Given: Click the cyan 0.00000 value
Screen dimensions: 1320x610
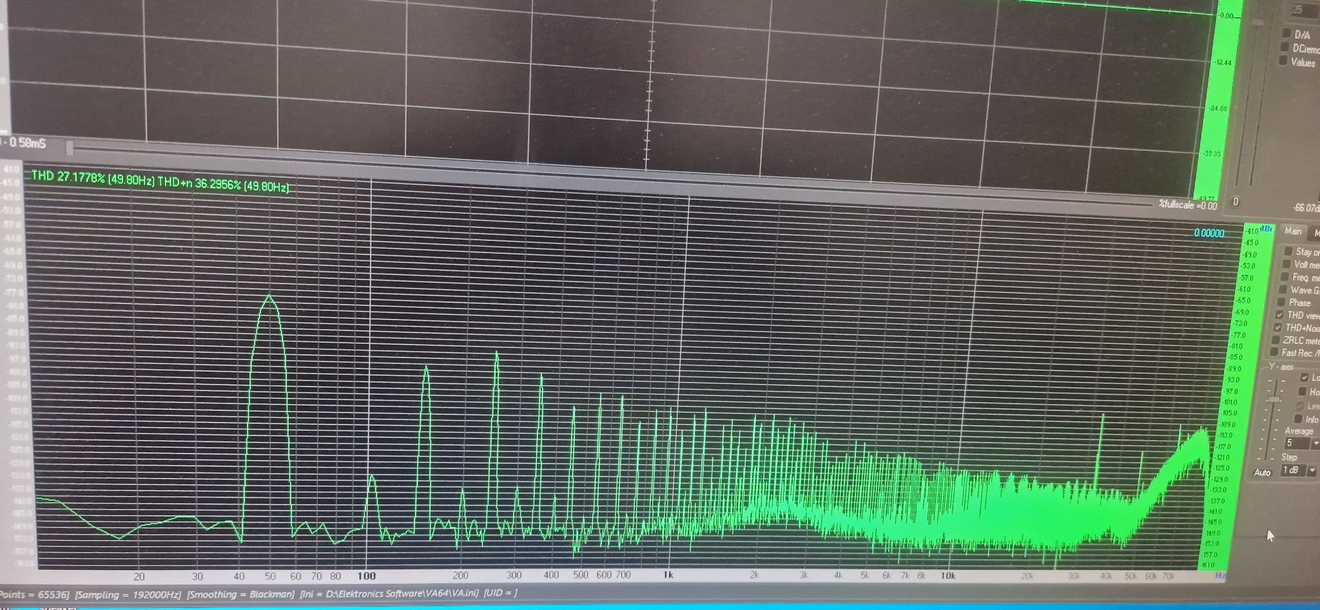Looking at the screenshot, I should 1208,233.
